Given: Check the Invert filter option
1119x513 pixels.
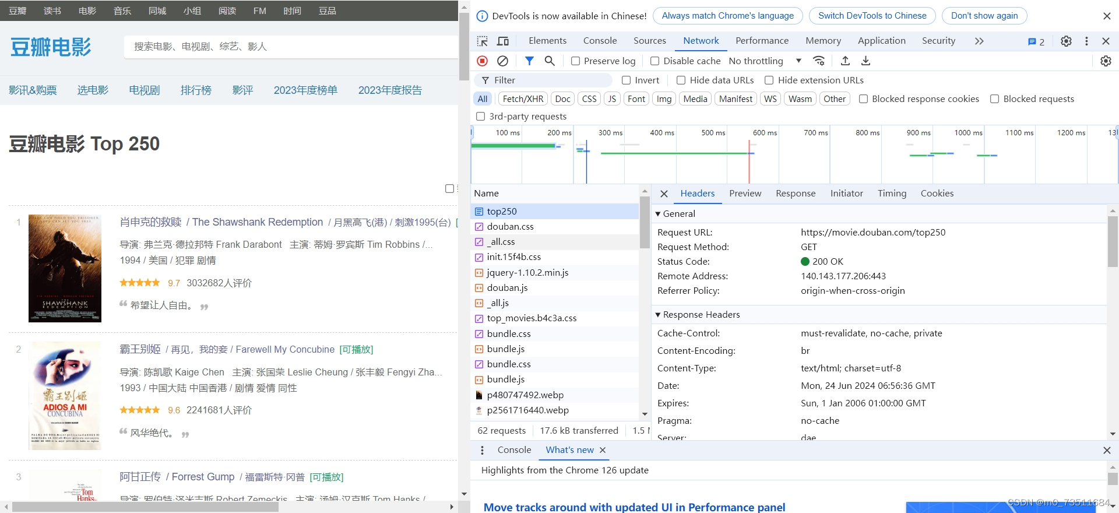Looking at the screenshot, I should [626, 80].
